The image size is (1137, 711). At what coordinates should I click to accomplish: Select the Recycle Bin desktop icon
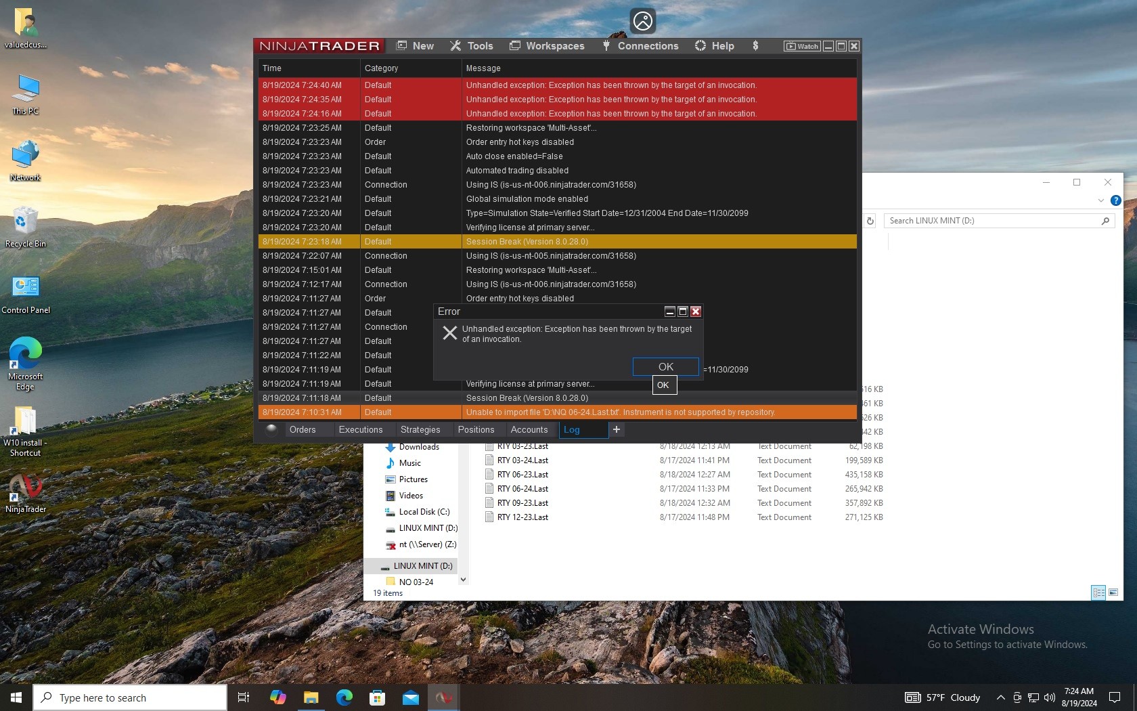[x=26, y=228]
